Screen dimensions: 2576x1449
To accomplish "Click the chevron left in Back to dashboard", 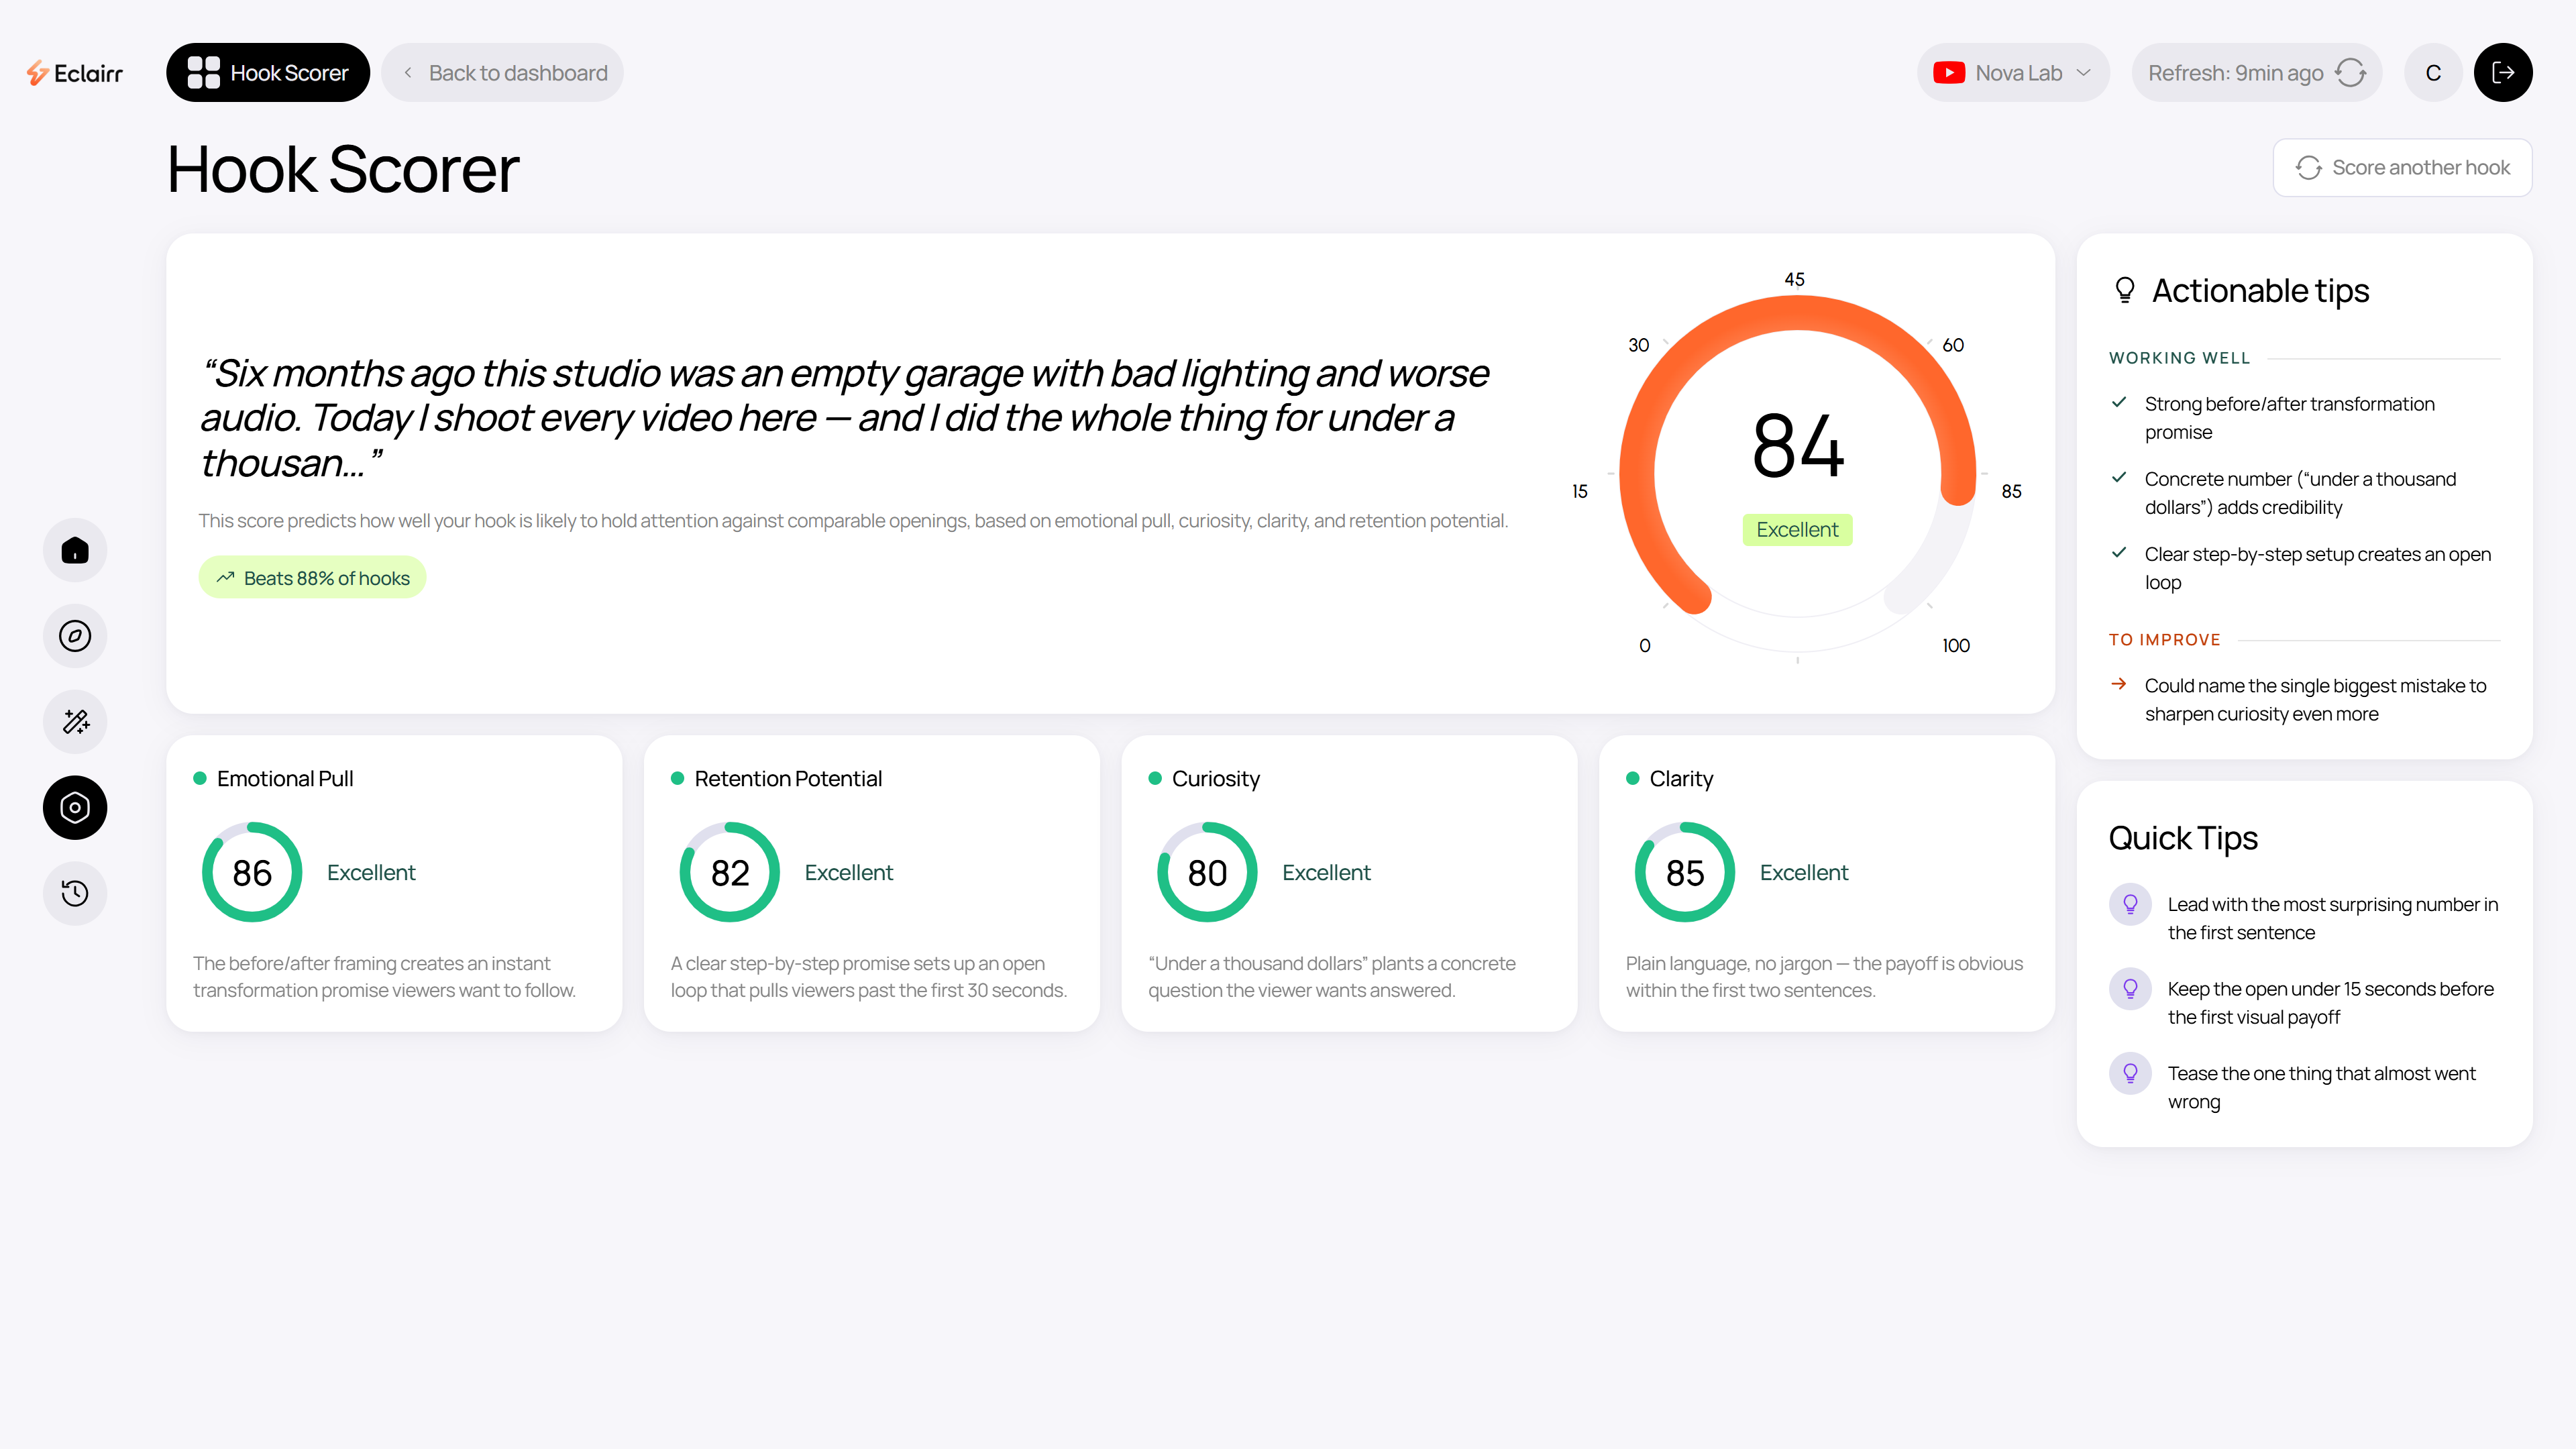I will (408, 73).
